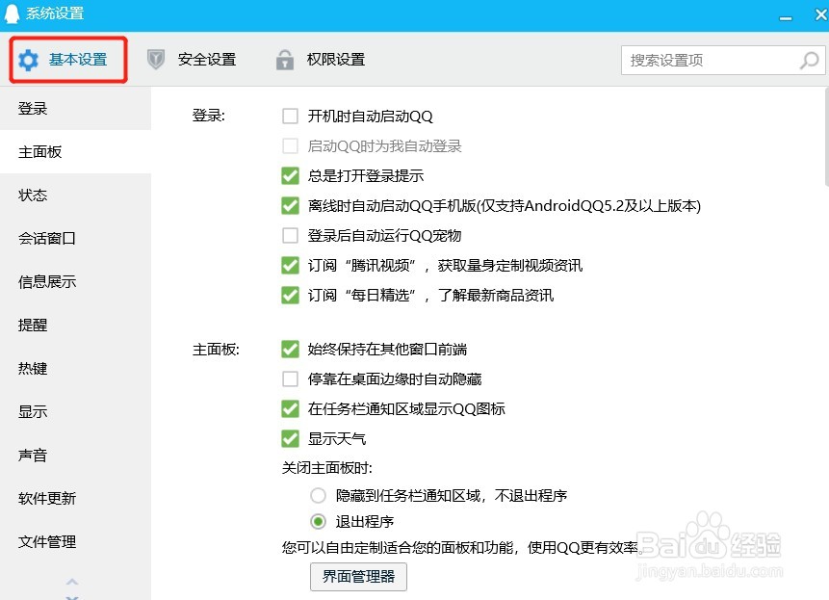Click the 界面管理器 button
Viewport: 829px width, 600px height.
click(358, 577)
